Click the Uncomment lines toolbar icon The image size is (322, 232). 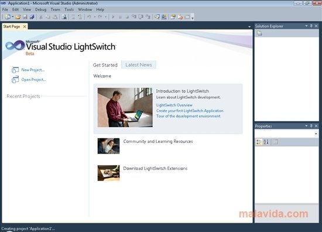coord(80,17)
